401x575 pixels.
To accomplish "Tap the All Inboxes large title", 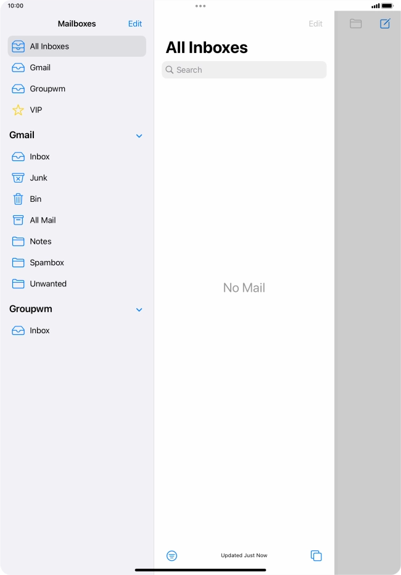I will [x=207, y=48].
